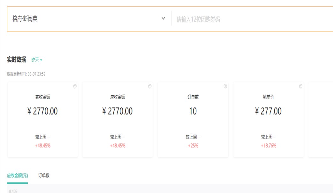Switch to the 订单数 chart tab
333x193 pixels.
click(x=44, y=175)
